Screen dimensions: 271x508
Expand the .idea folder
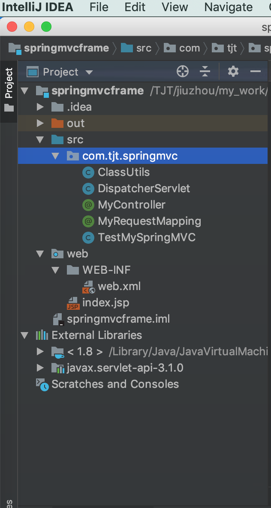point(41,107)
